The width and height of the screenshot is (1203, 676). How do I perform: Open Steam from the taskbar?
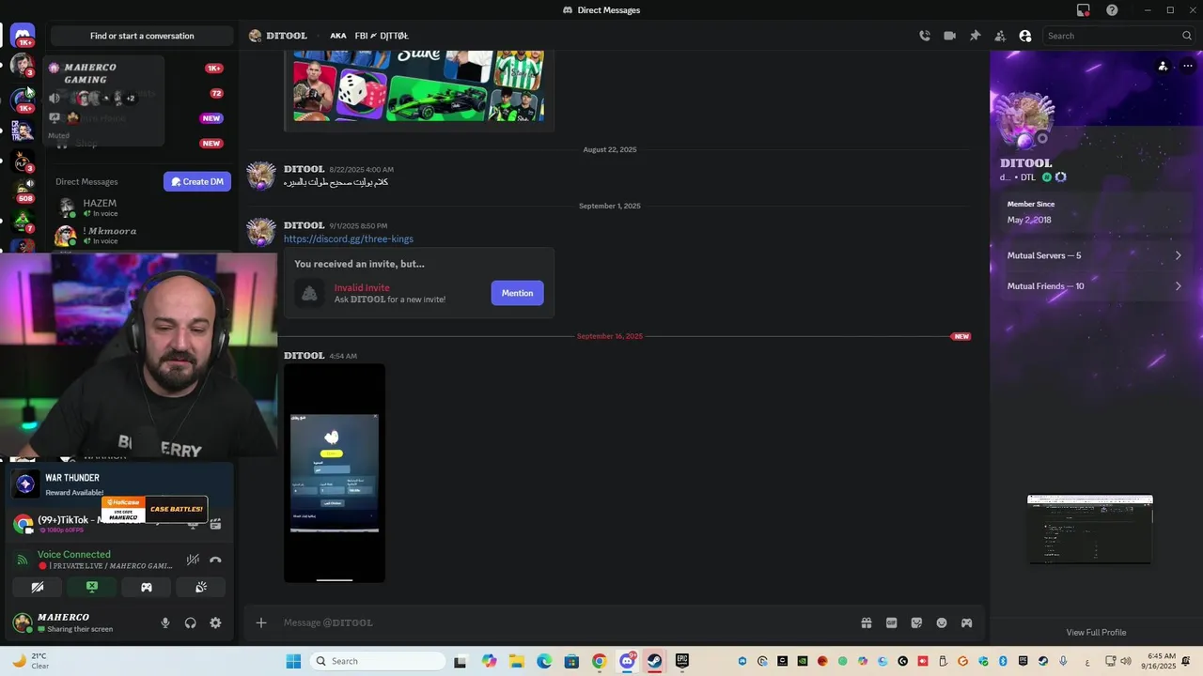point(654,661)
